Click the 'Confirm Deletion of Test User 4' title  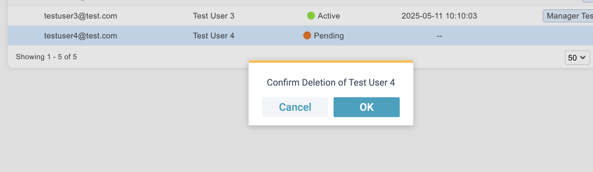click(x=331, y=82)
